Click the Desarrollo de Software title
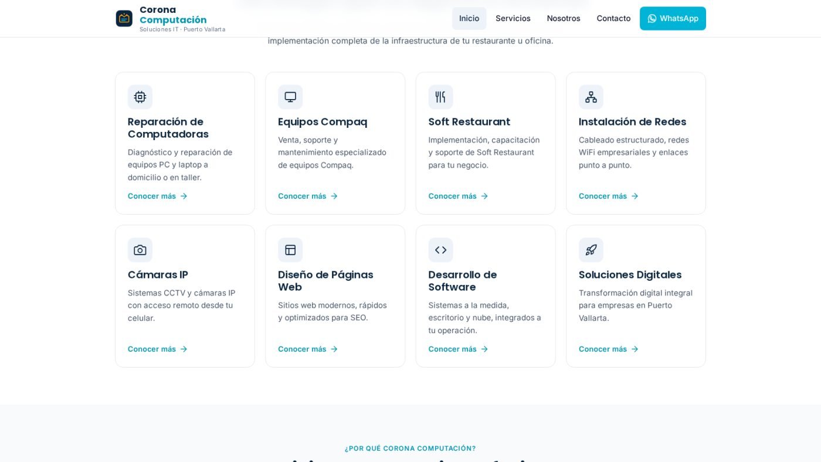The height and width of the screenshot is (462, 821). [463, 281]
